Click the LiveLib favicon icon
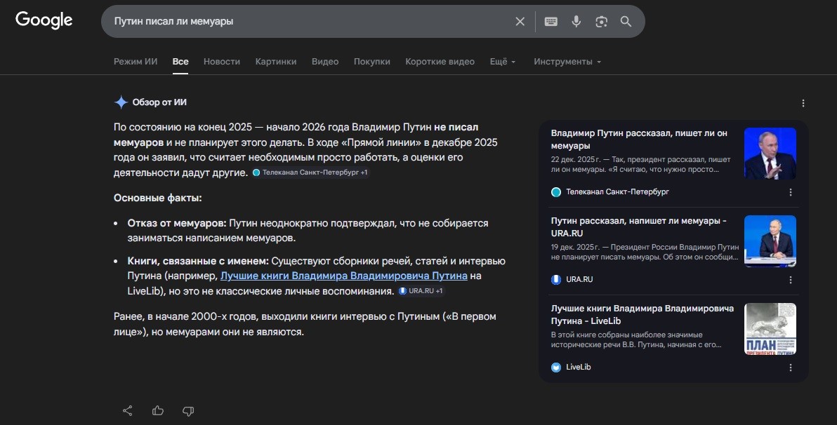837x425 pixels. pyautogui.click(x=556, y=367)
